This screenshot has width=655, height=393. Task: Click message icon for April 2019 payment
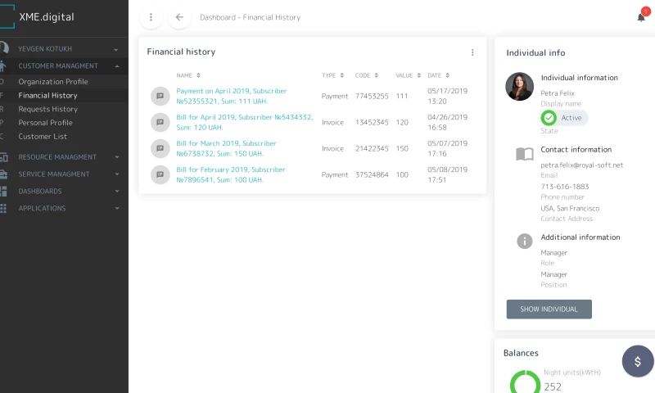point(160,96)
